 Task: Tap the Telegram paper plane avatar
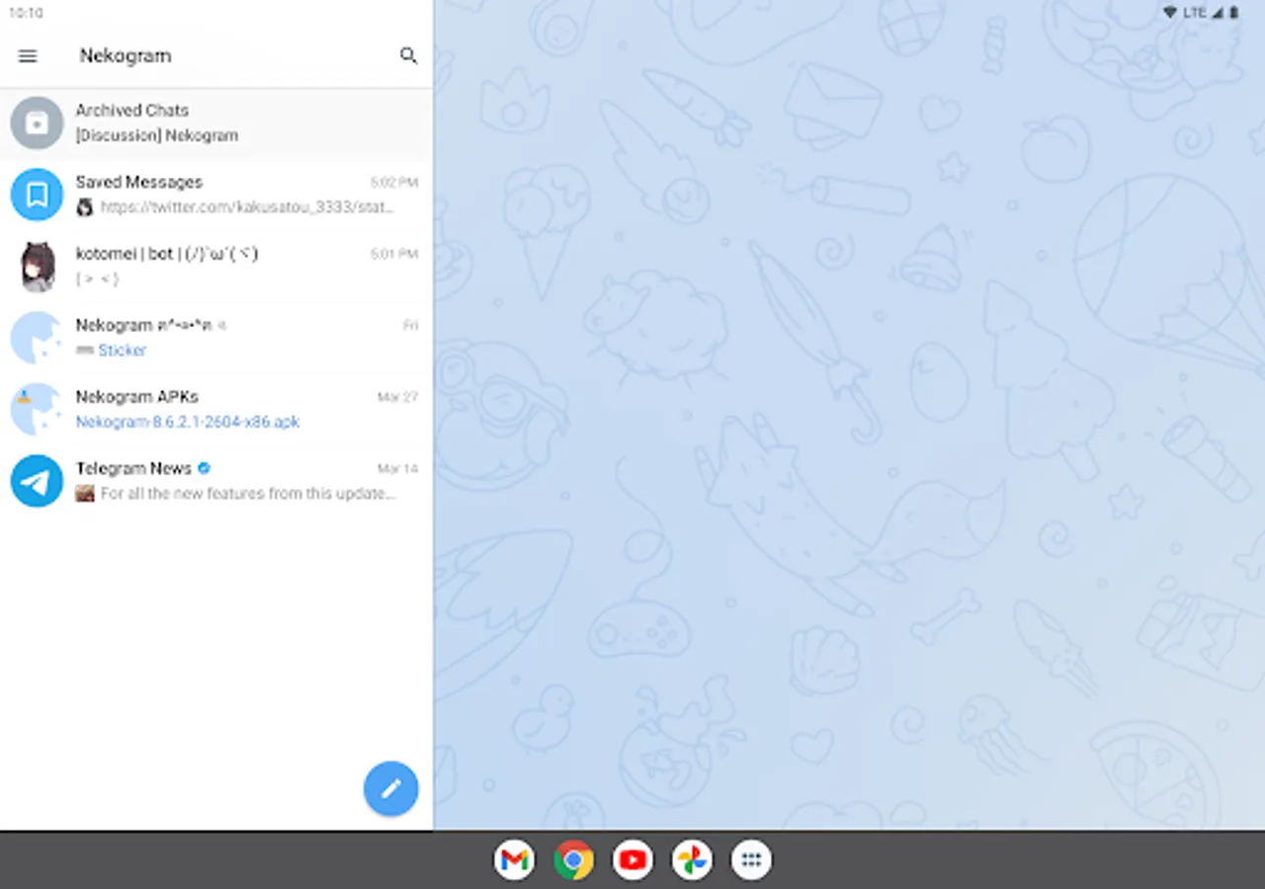coord(38,481)
